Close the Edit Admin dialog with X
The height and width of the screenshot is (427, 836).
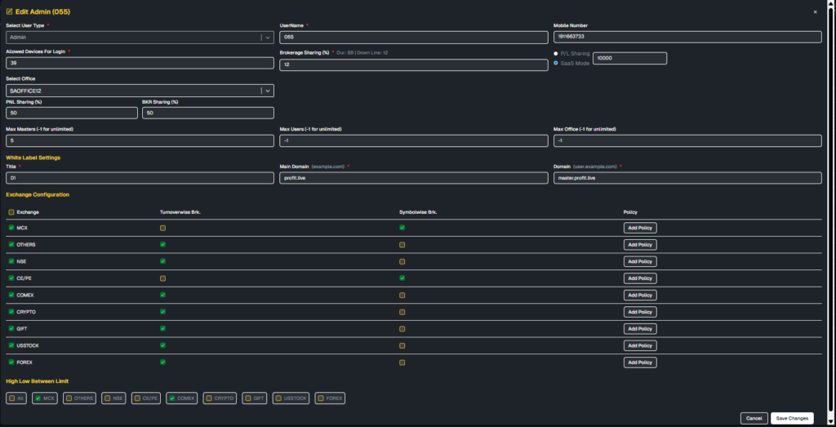[815, 12]
